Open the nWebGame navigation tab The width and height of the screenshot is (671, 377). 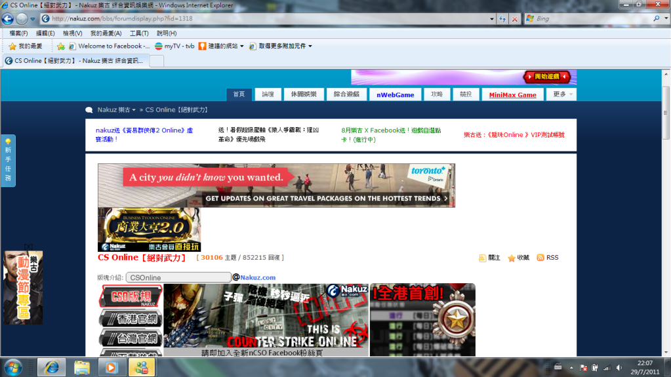coord(395,94)
